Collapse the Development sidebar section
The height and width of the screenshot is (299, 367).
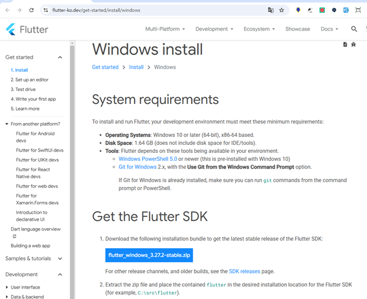pyautogui.click(x=60, y=275)
